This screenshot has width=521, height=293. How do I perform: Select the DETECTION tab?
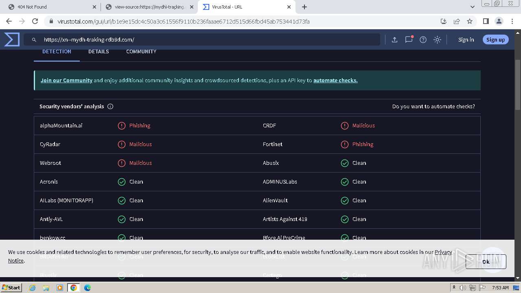coord(57,52)
